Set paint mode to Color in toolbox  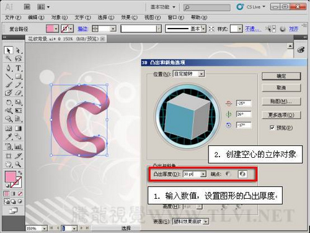coord(7,194)
